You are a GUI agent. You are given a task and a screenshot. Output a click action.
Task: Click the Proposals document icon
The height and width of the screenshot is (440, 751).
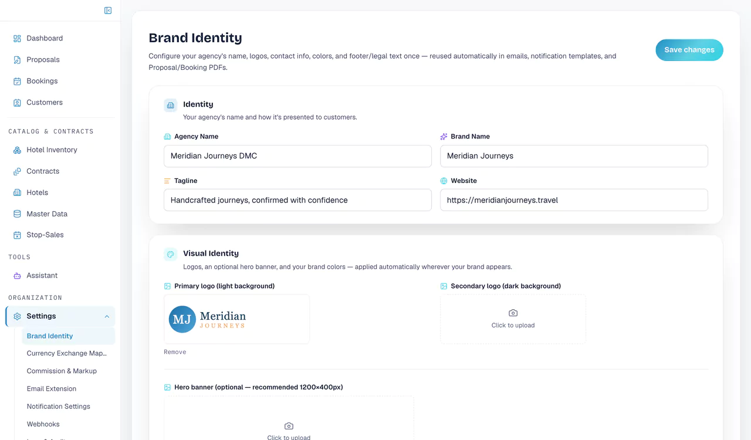tap(17, 60)
